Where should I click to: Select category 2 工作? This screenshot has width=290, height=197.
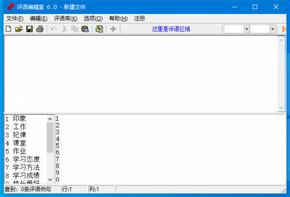(26, 127)
